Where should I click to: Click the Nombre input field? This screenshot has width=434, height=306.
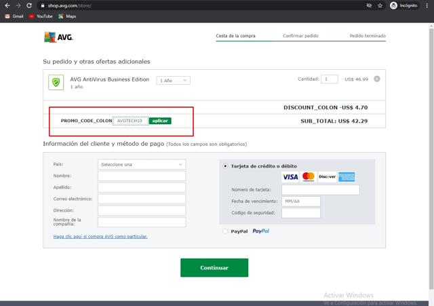[x=142, y=176]
